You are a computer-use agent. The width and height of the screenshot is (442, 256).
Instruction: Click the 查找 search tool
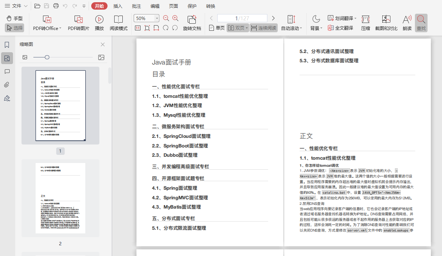point(421,23)
